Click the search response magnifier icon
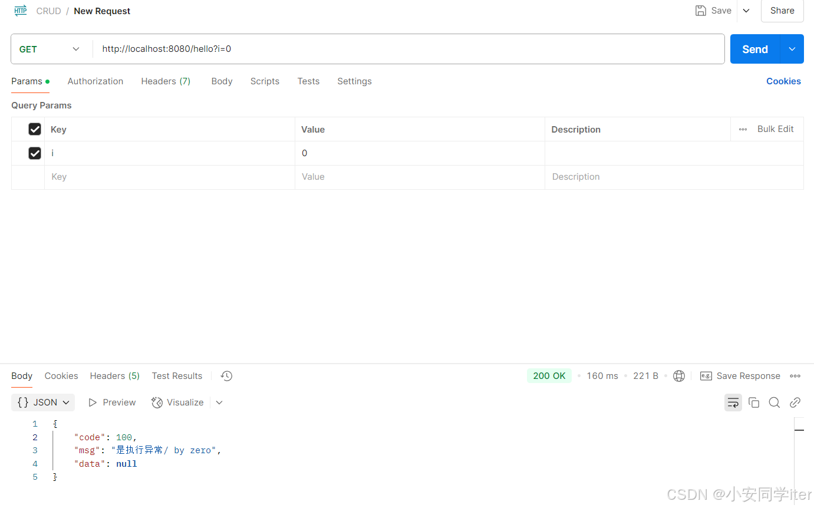This screenshot has width=814, height=508. (x=775, y=403)
